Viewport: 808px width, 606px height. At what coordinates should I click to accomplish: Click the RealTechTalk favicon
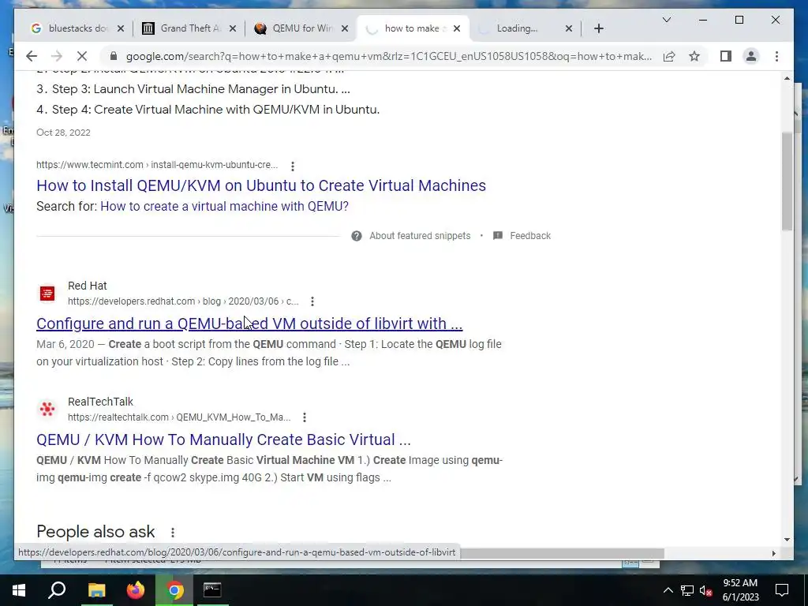point(47,410)
